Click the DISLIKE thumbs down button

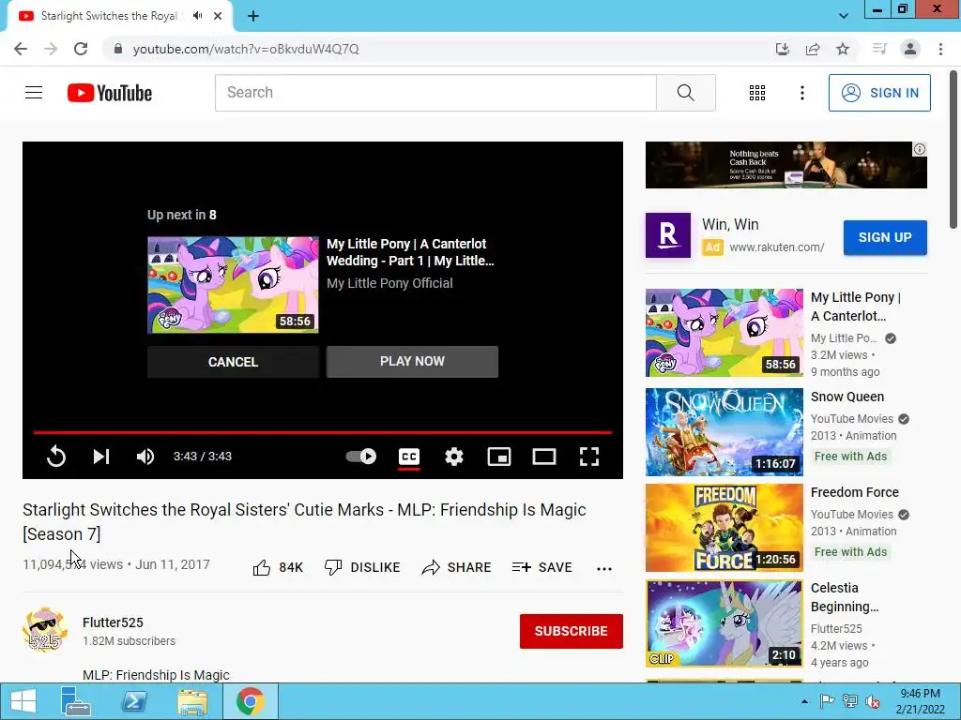pos(361,567)
